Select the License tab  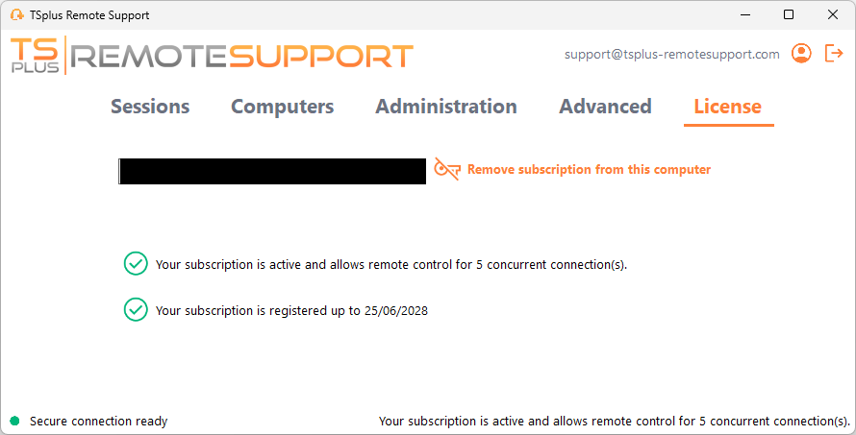pyautogui.click(x=727, y=107)
